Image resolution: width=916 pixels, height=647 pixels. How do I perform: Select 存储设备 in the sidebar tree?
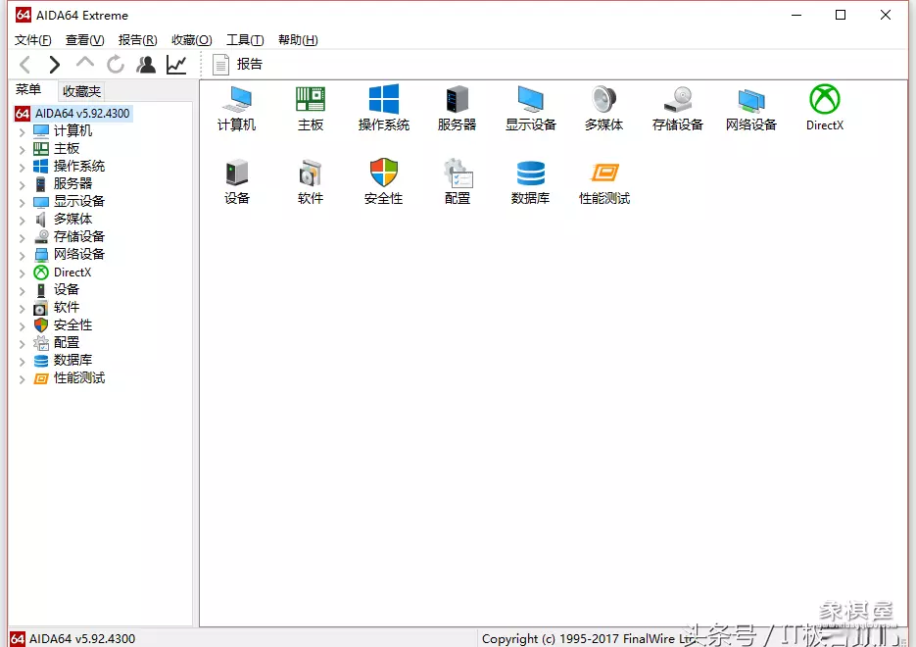79,236
